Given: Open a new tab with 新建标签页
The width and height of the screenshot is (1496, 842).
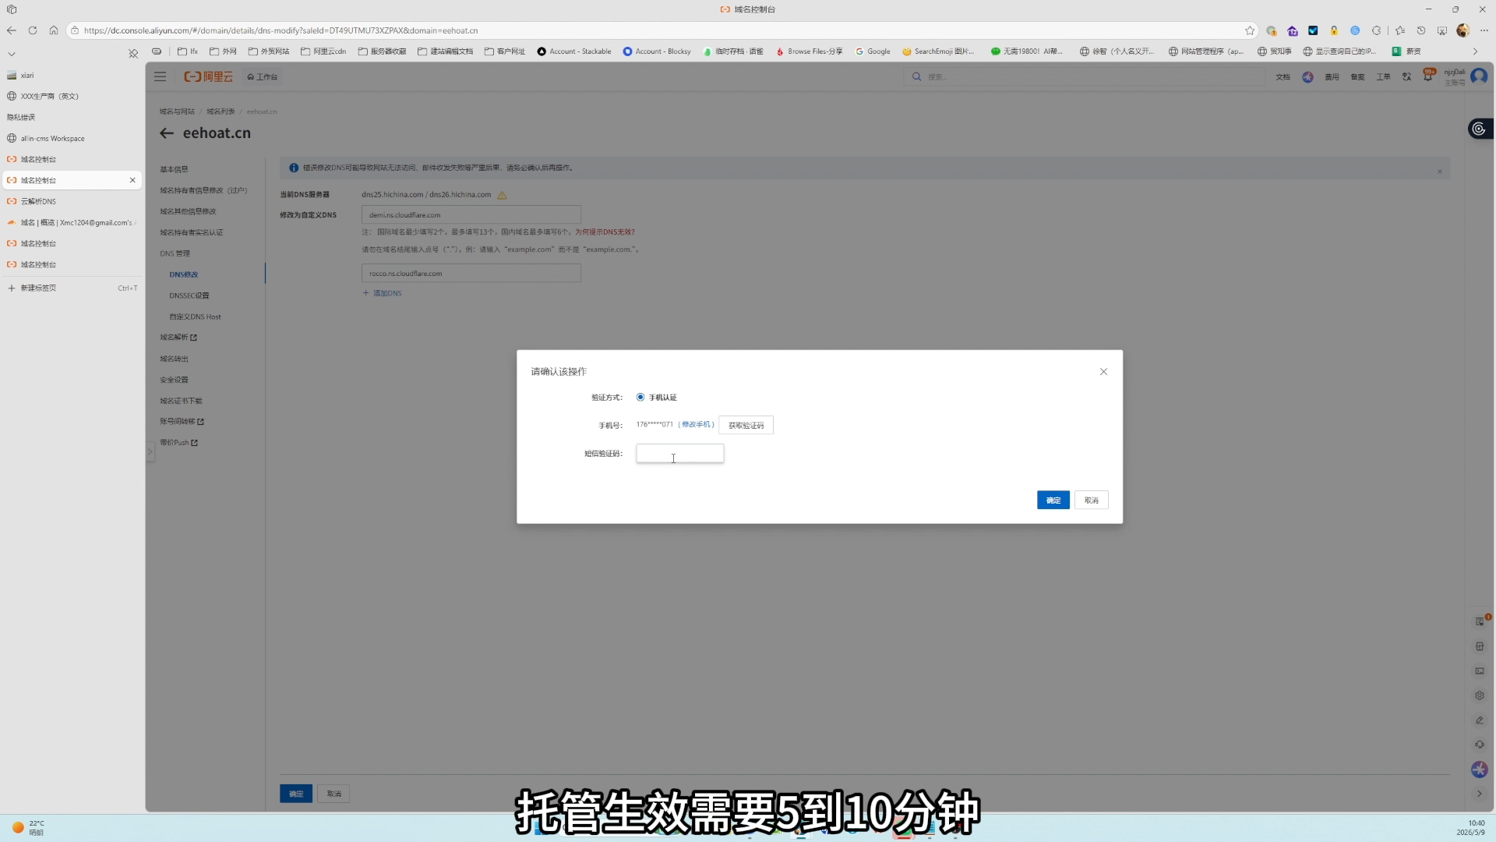Looking at the screenshot, I should (71, 288).
